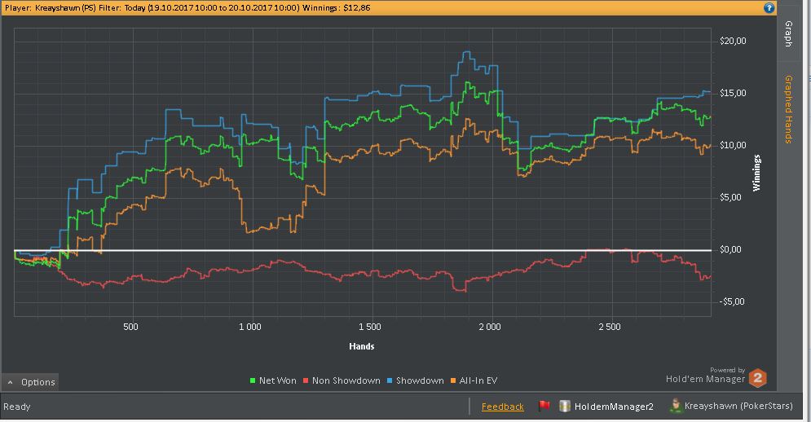The image size is (811, 422).
Task: Open the Feedback link
Action: [x=503, y=407]
